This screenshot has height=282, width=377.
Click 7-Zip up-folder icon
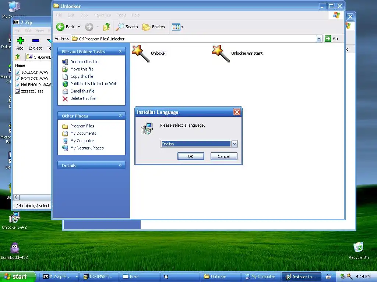pos(17,57)
